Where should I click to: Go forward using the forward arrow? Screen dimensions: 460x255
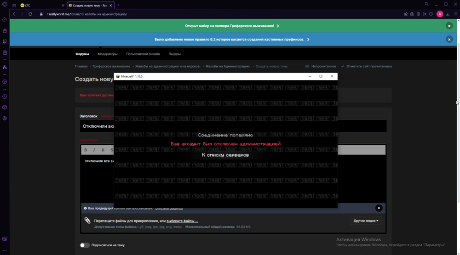pos(22,14)
